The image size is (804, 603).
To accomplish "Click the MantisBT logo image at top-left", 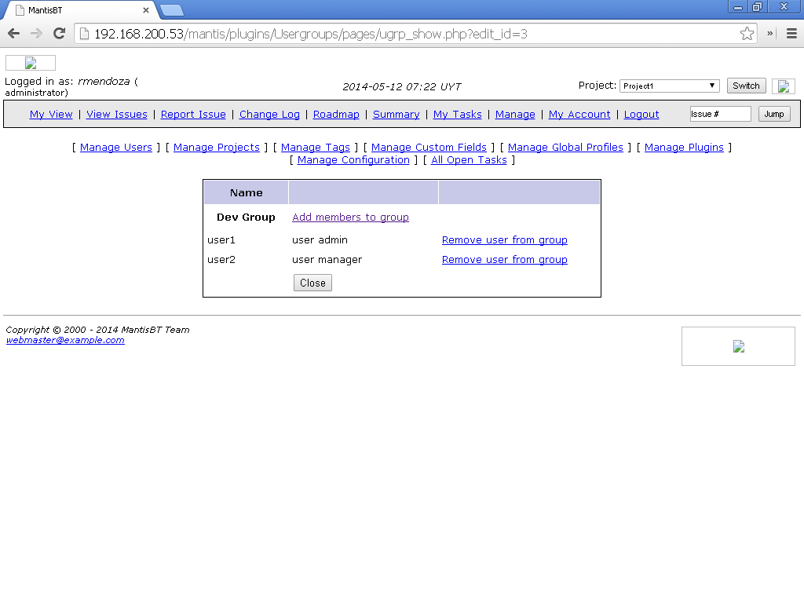I will pyautogui.click(x=31, y=64).
